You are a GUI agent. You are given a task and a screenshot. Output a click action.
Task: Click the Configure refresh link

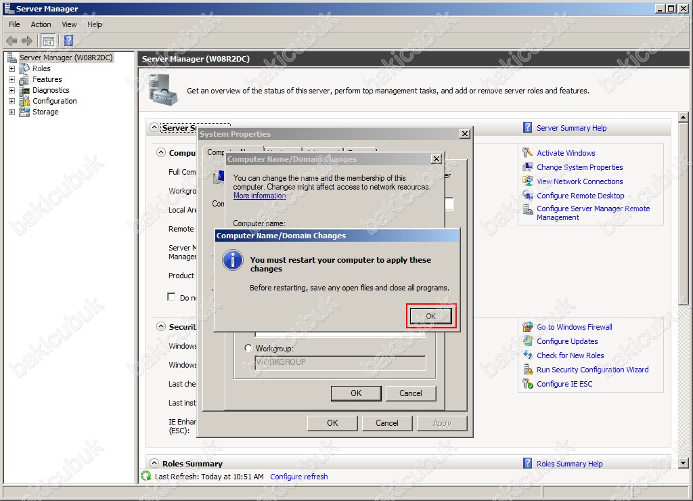pyautogui.click(x=299, y=477)
